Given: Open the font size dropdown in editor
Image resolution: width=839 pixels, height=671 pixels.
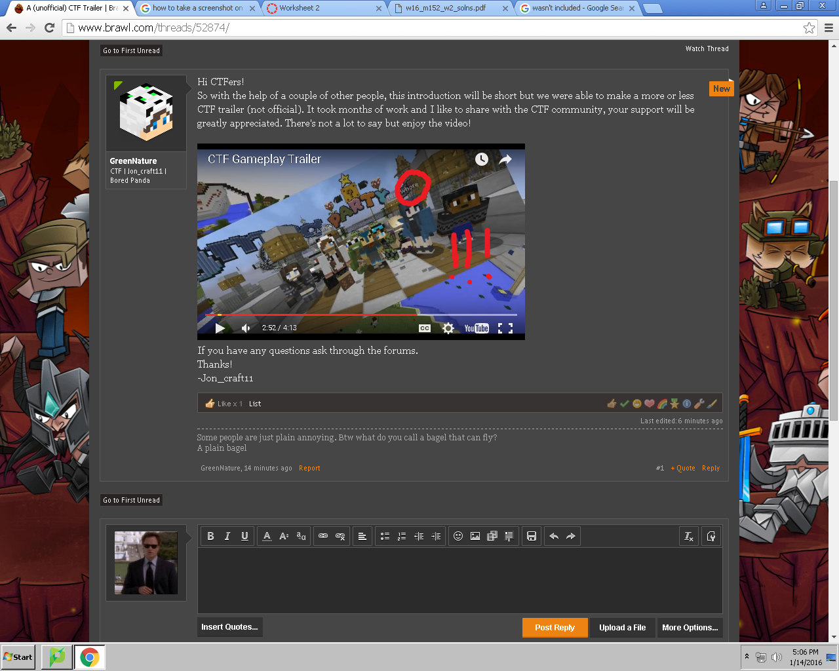Looking at the screenshot, I should tap(284, 536).
